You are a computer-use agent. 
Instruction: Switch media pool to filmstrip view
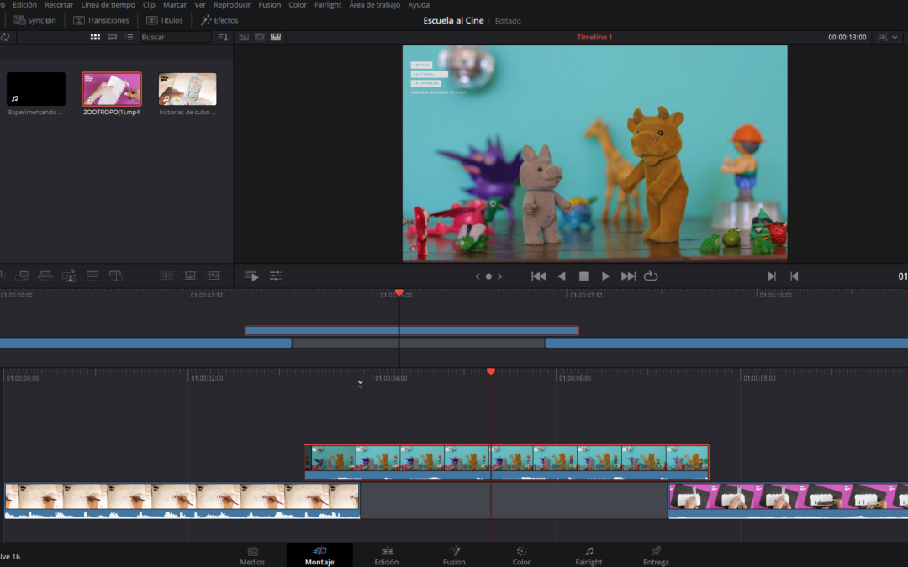pyautogui.click(x=113, y=37)
